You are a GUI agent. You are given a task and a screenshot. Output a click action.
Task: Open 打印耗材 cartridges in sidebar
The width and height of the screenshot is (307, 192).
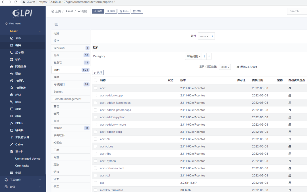pyautogui.click(x=21, y=88)
